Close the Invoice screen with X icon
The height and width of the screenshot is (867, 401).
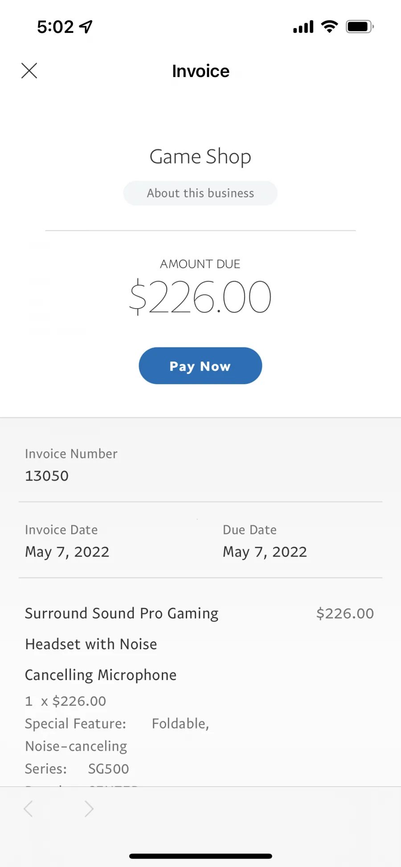[x=29, y=70]
